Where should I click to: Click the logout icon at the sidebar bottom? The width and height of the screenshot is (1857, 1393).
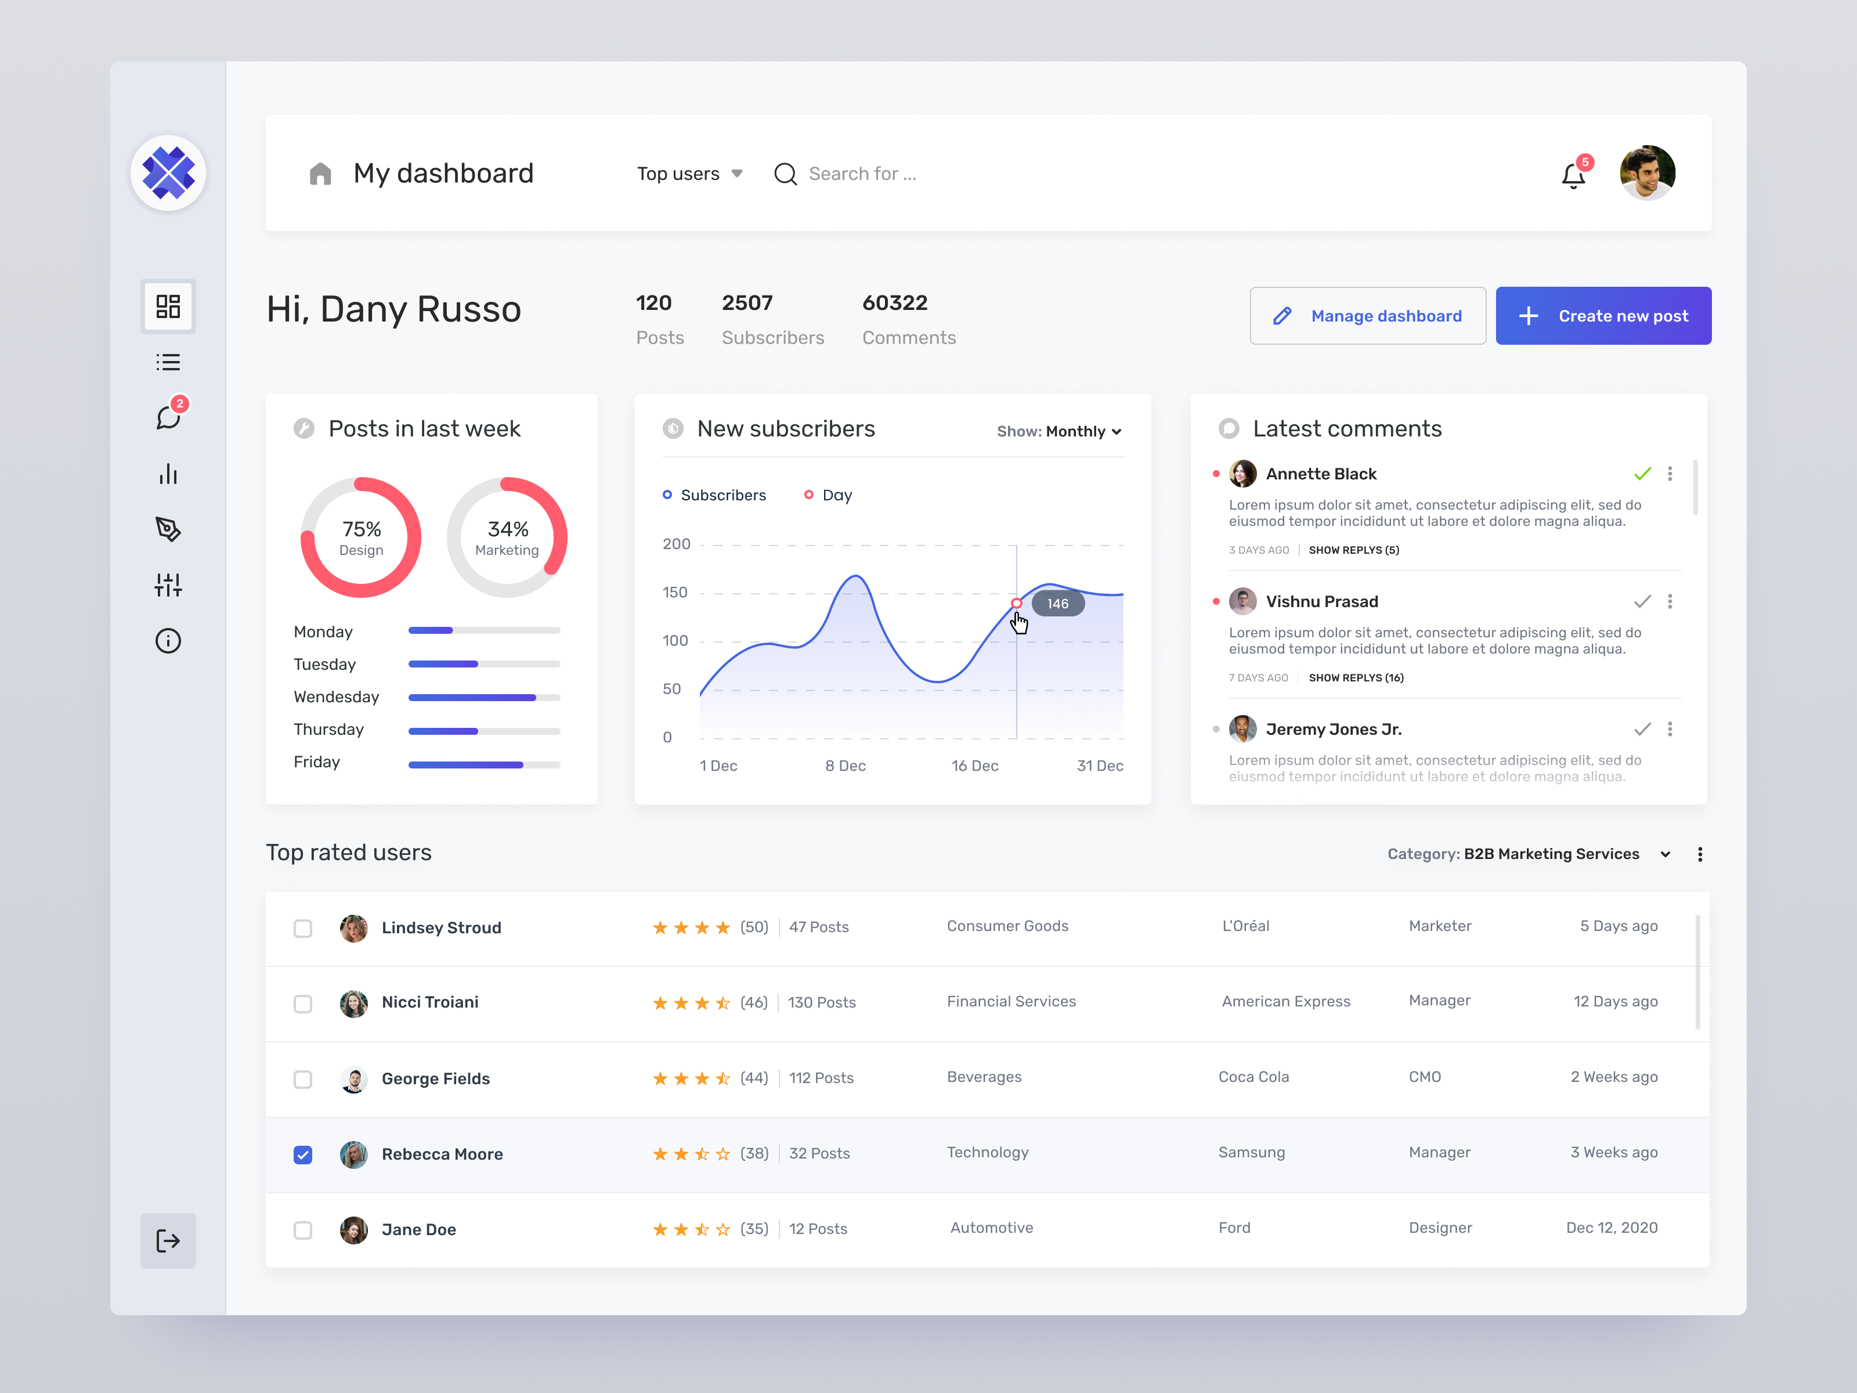(x=168, y=1241)
